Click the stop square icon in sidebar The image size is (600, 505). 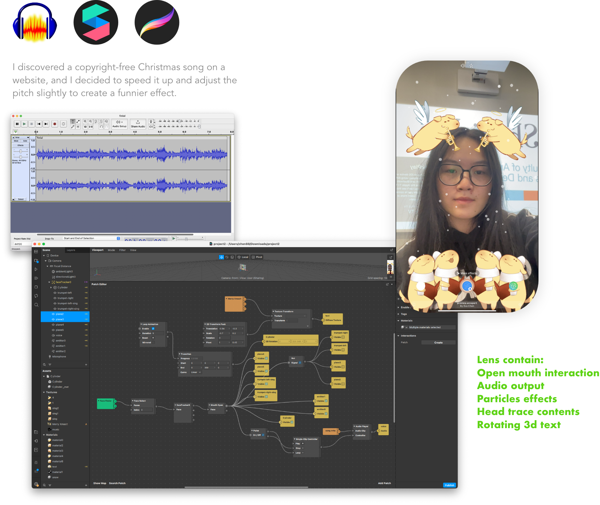(36, 287)
